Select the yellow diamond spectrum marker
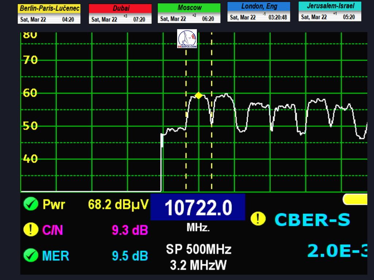The image size is (374, 280). [198, 96]
